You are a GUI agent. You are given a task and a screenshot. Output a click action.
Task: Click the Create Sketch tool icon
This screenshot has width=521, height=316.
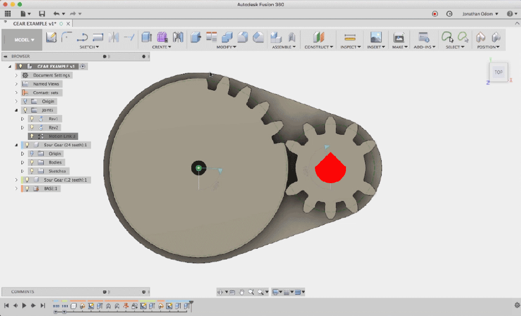[x=51, y=37]
